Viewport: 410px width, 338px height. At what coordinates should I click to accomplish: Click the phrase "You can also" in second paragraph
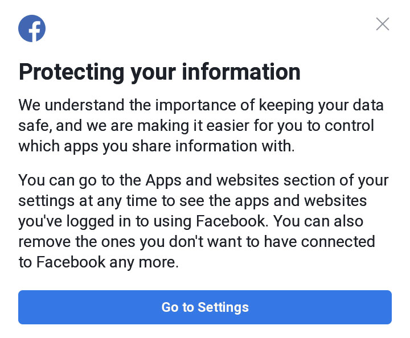[318, 221]
